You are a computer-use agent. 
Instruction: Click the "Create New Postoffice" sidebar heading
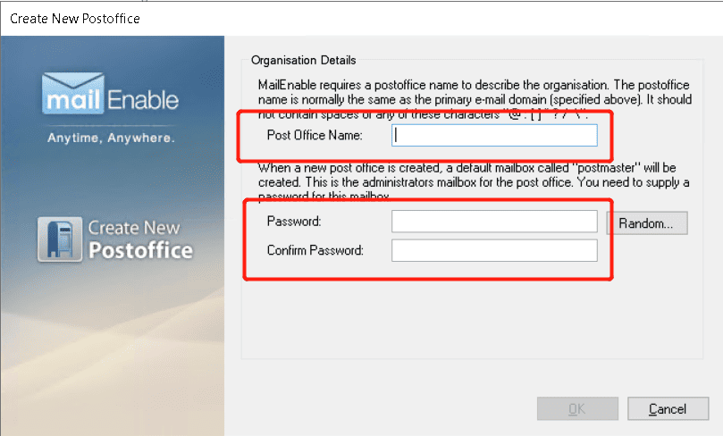point(139,239)
